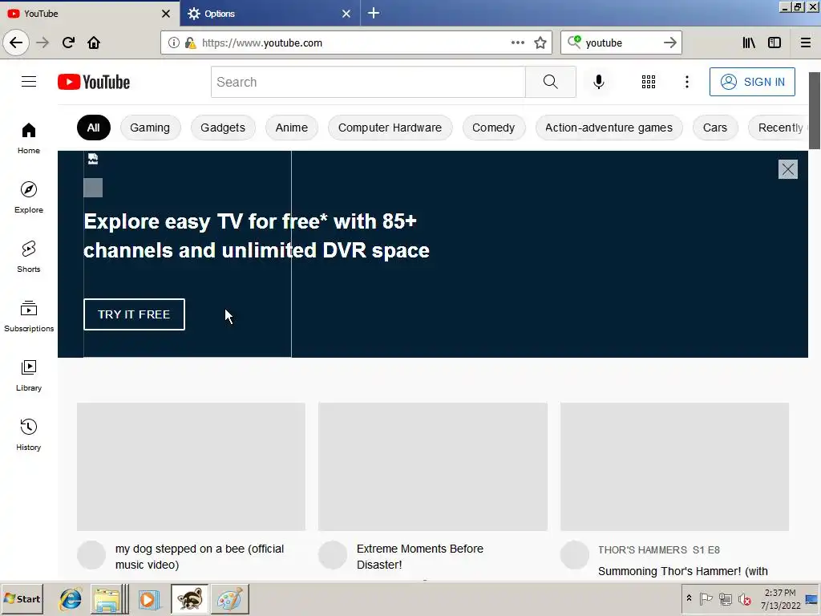Open Library in the sidebar
The width and height of the screenshot is (821, 616).
click(x=29, y=375)
